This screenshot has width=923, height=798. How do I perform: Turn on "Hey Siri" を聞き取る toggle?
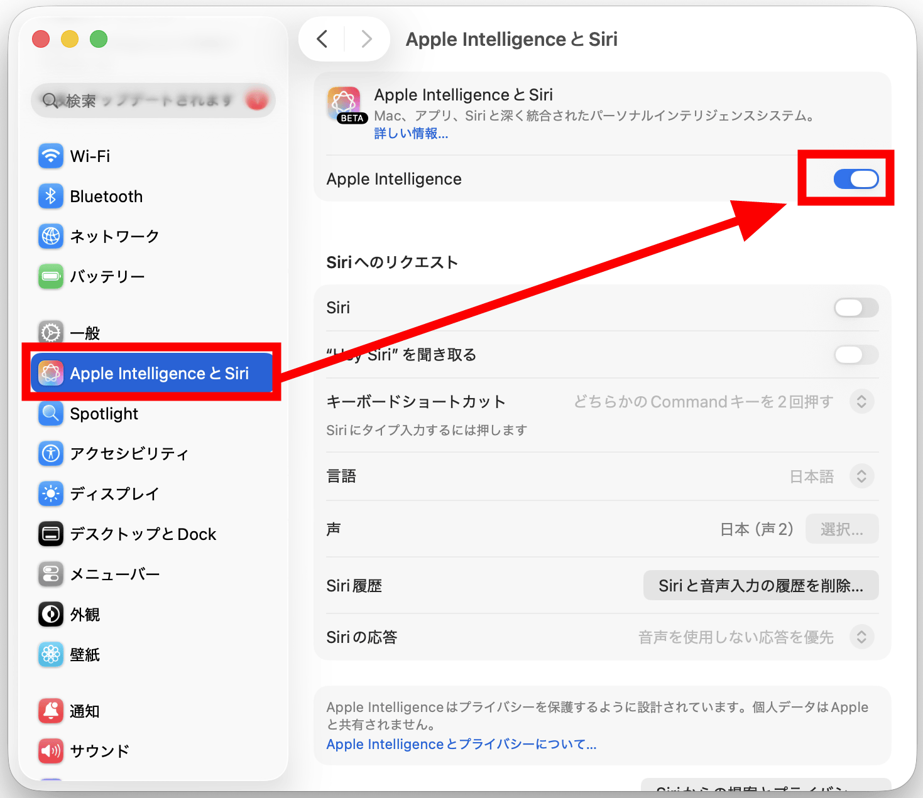click(x=855, y=355)
